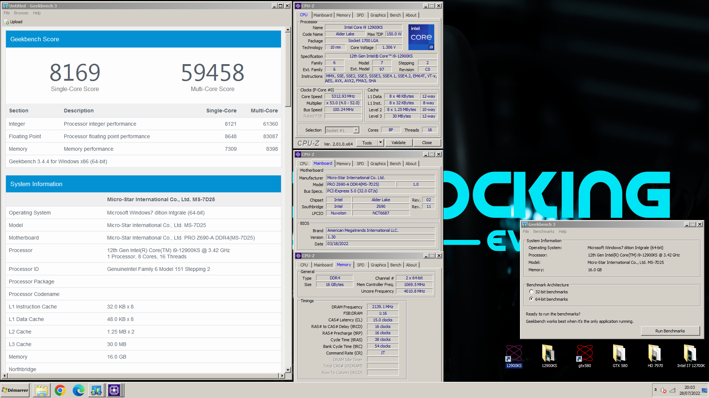
Task: Open the 12900KS shortcut desktop icon
Action: point(514,356)
